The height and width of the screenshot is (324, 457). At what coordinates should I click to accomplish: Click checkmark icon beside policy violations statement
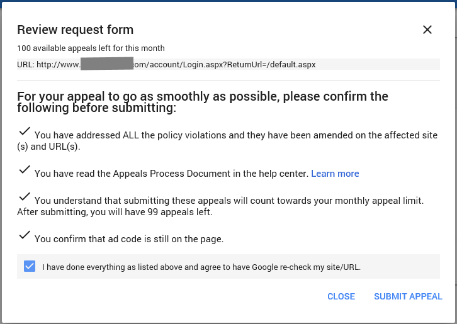point(25,131)
